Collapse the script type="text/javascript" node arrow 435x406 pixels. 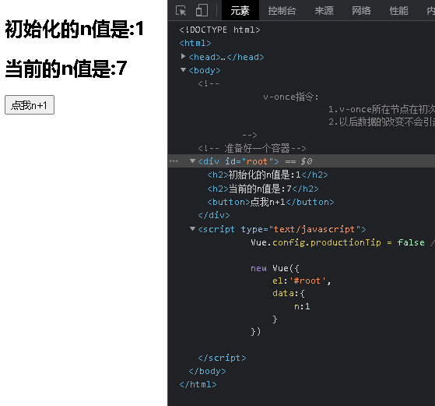tap(192, 228)
